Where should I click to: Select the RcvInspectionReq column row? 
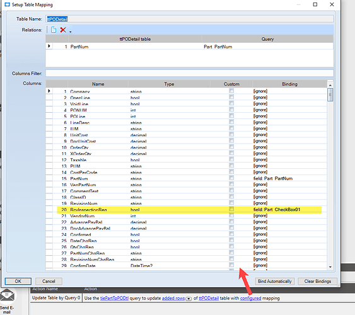pos(187,209)
